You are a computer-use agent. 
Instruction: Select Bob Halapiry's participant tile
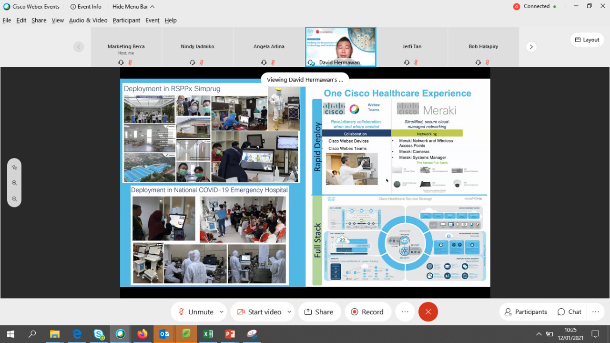[483, 47]
